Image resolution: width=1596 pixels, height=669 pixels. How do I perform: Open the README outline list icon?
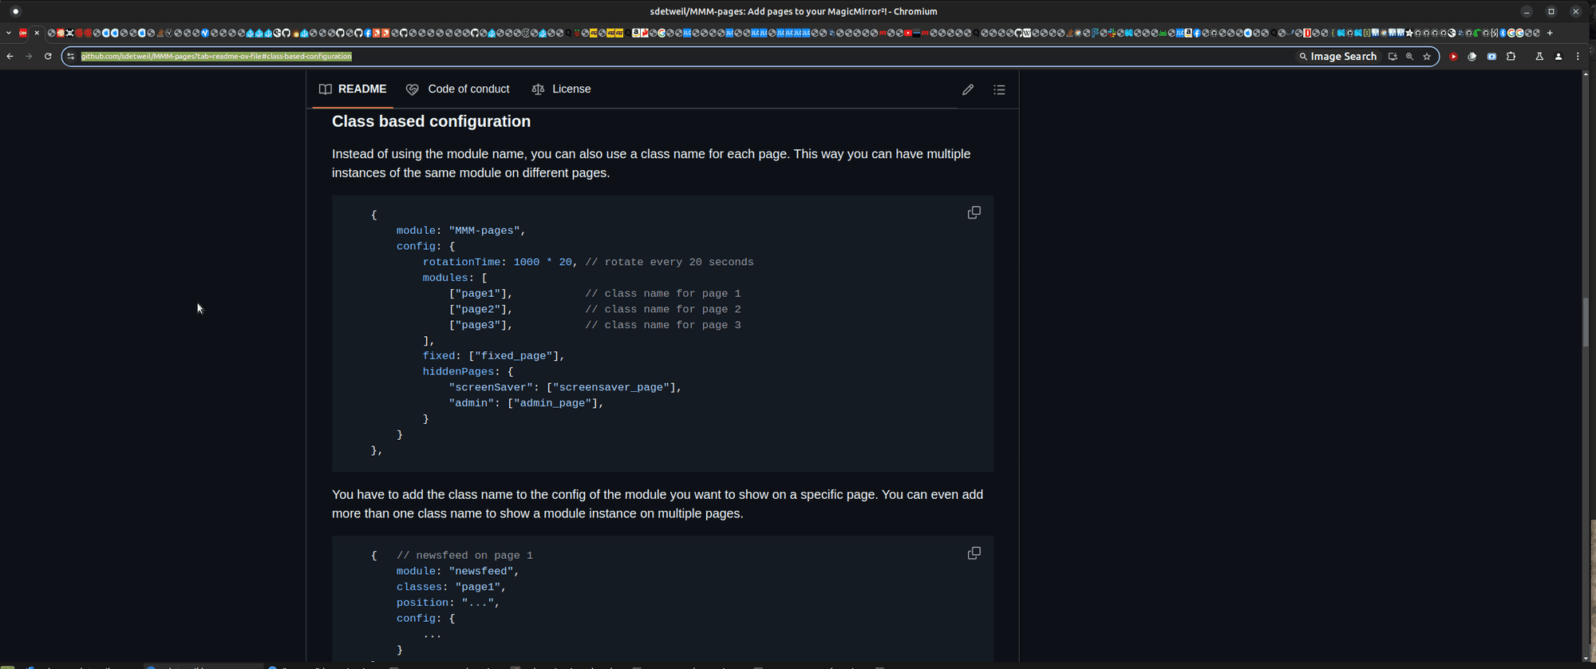pos(999,89)
